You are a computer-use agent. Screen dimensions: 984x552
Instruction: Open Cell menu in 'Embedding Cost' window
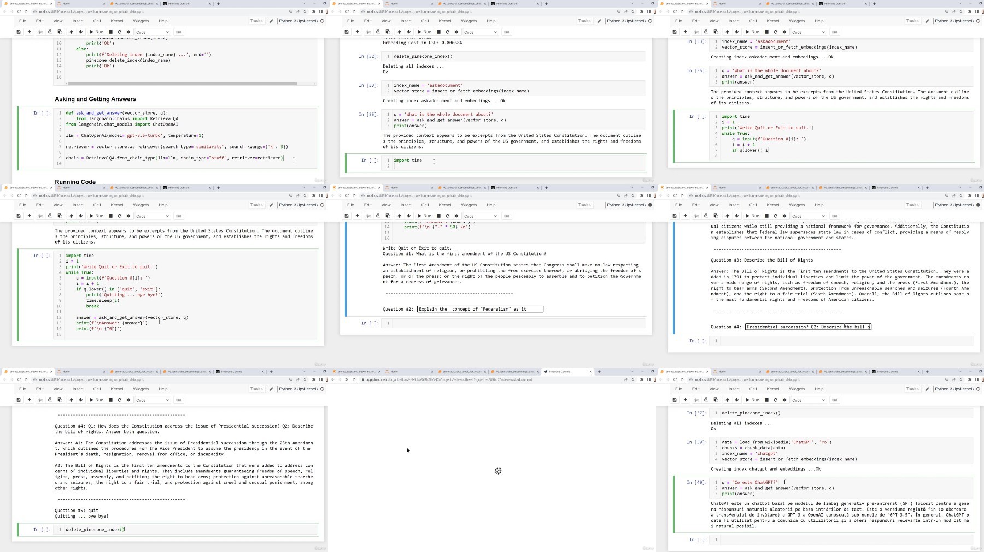click(425, 21)
